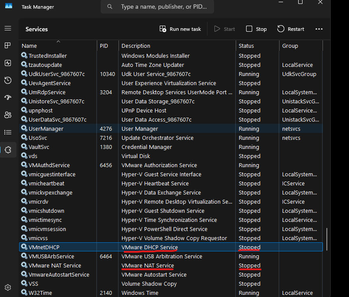Go to the Processes page icon

[x=8, y=46]
